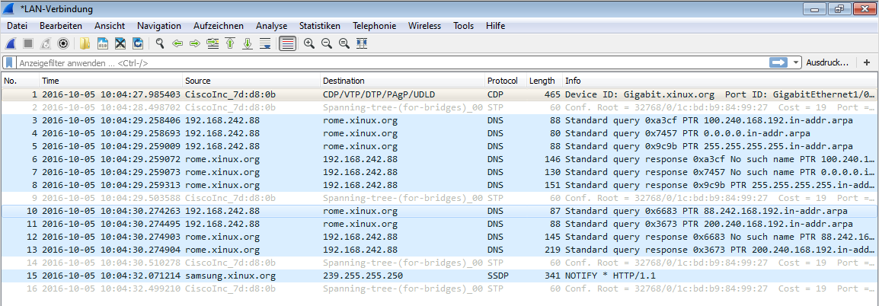Select packet 4 DNS query 0x7457

(439, 133)
